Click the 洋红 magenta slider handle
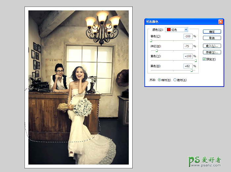This screenshot has height=172, width=231. tap(156, 51)
